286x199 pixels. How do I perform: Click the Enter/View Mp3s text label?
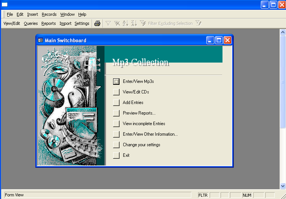click(x=138, y=81)
